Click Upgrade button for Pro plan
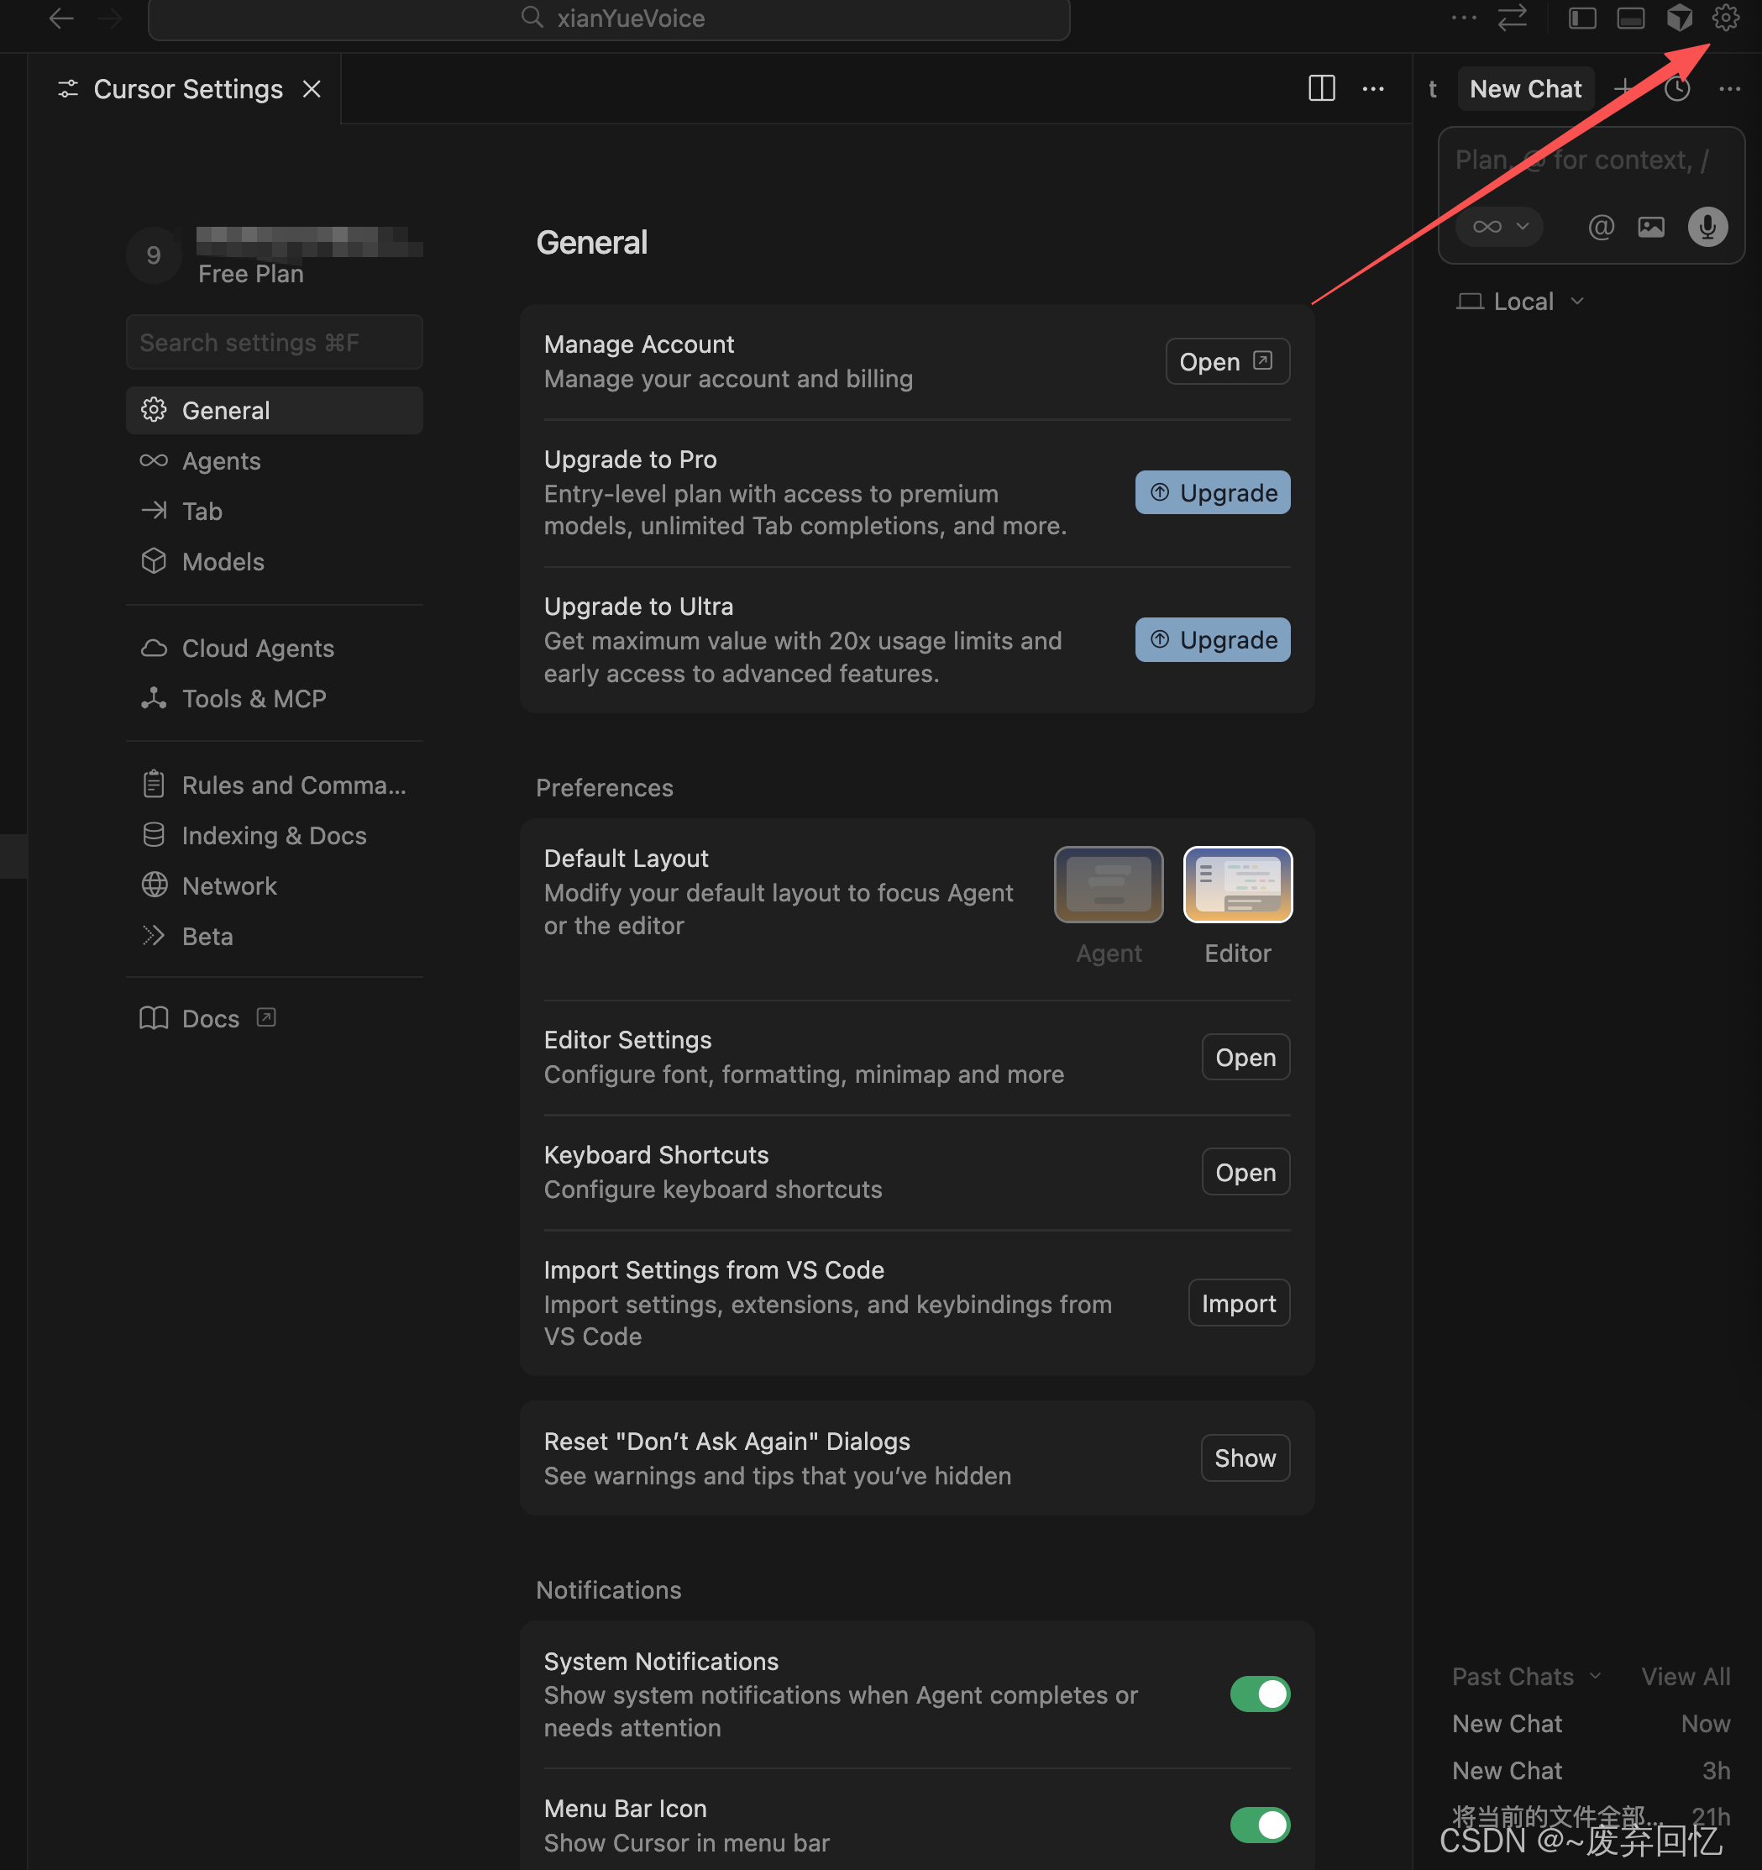Image resolution: width=1762 pixels, height=1870 pixels. (x=1212, y=493)
